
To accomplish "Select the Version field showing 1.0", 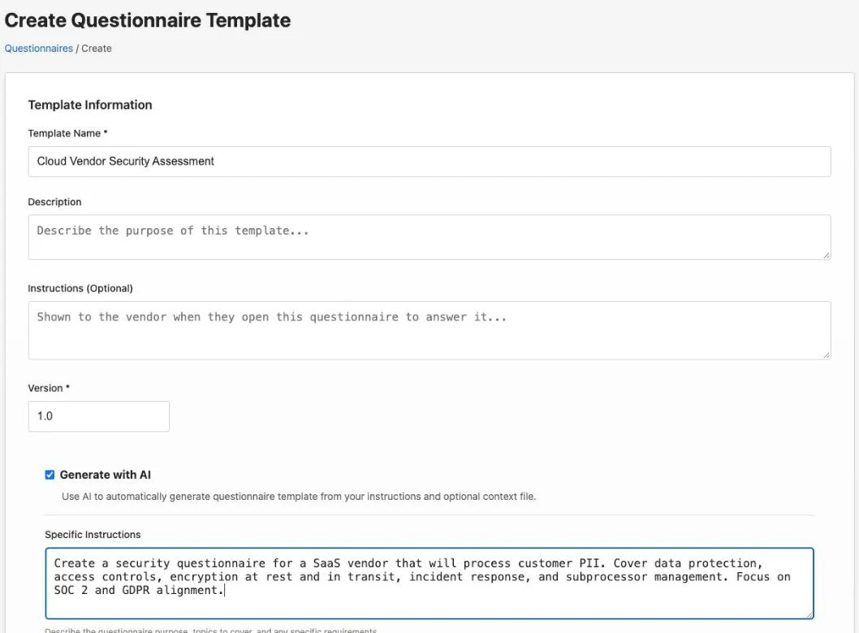I will pyautogui.click(x=98, y=416).
